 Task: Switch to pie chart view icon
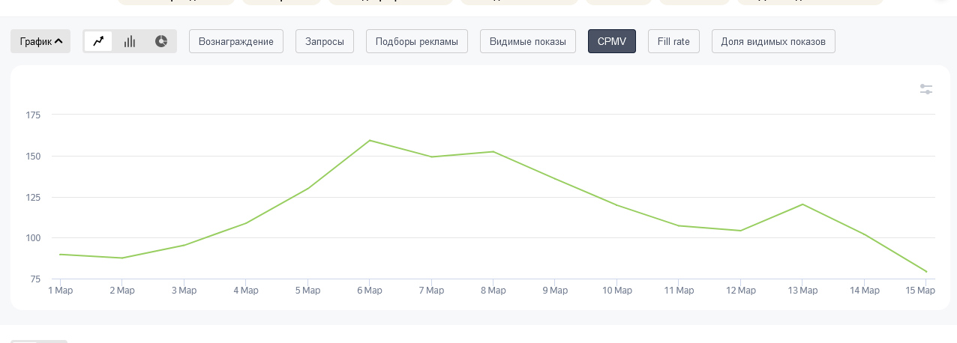tap(160, 41)
